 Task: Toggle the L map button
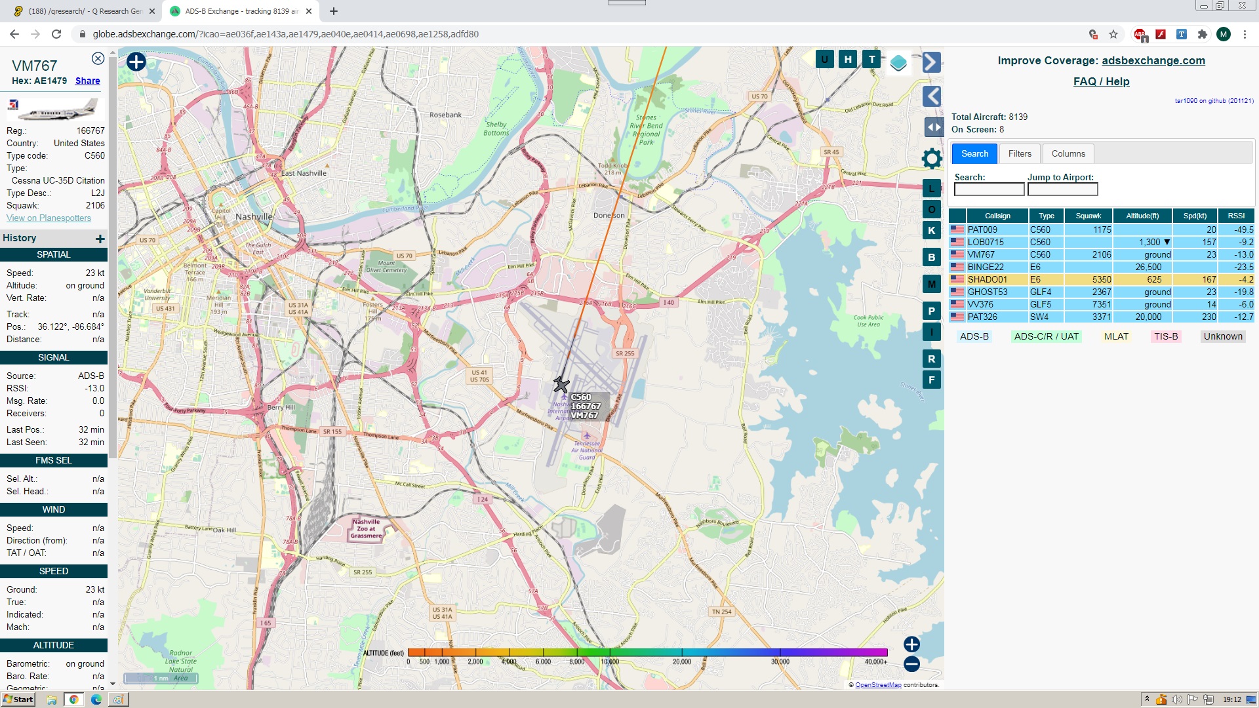[x=931, y=188]
